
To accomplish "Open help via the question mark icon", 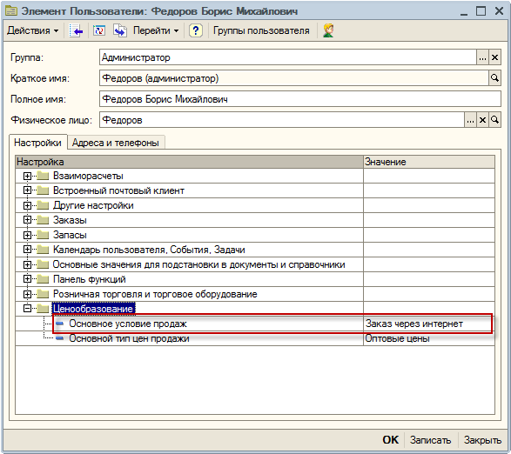I will pos(196,31).
